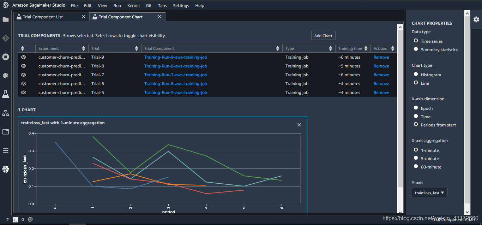Open the Settings menu
The image size is (482, 225).
pos(181,6)
